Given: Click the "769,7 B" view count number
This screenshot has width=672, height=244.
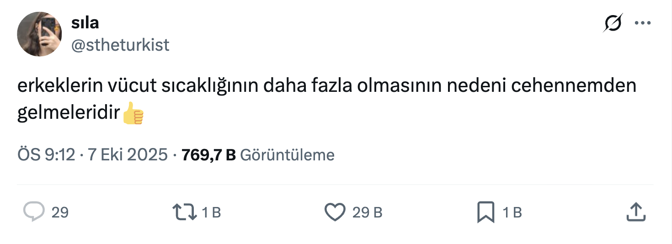Looking at the screenshot, I should [x=208, y=155].
